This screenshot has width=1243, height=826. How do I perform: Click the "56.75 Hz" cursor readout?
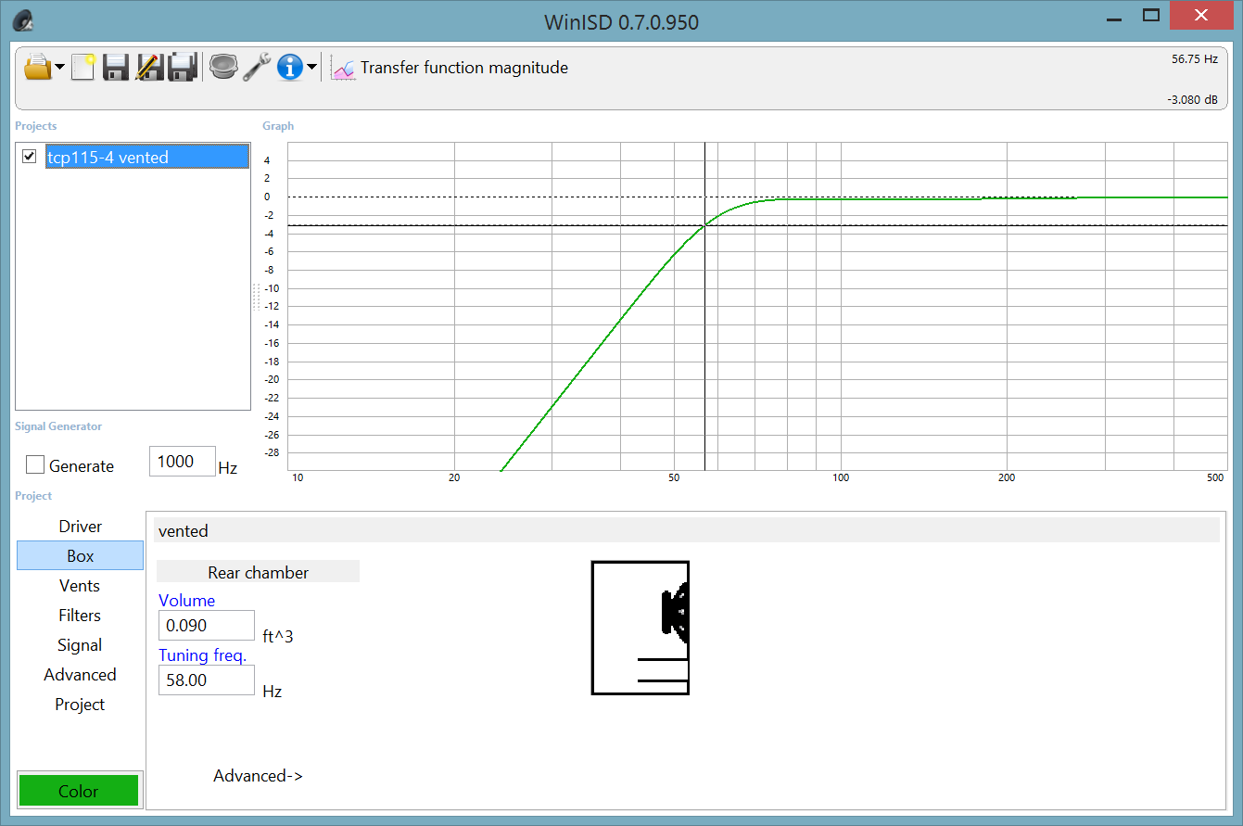click(x=1195, y=58)
